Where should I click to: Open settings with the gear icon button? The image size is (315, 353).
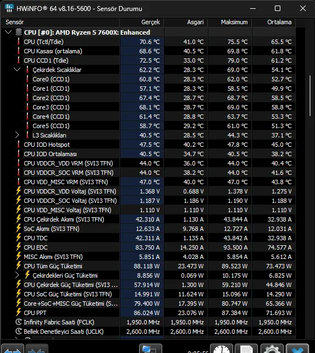tap(272, 349)
